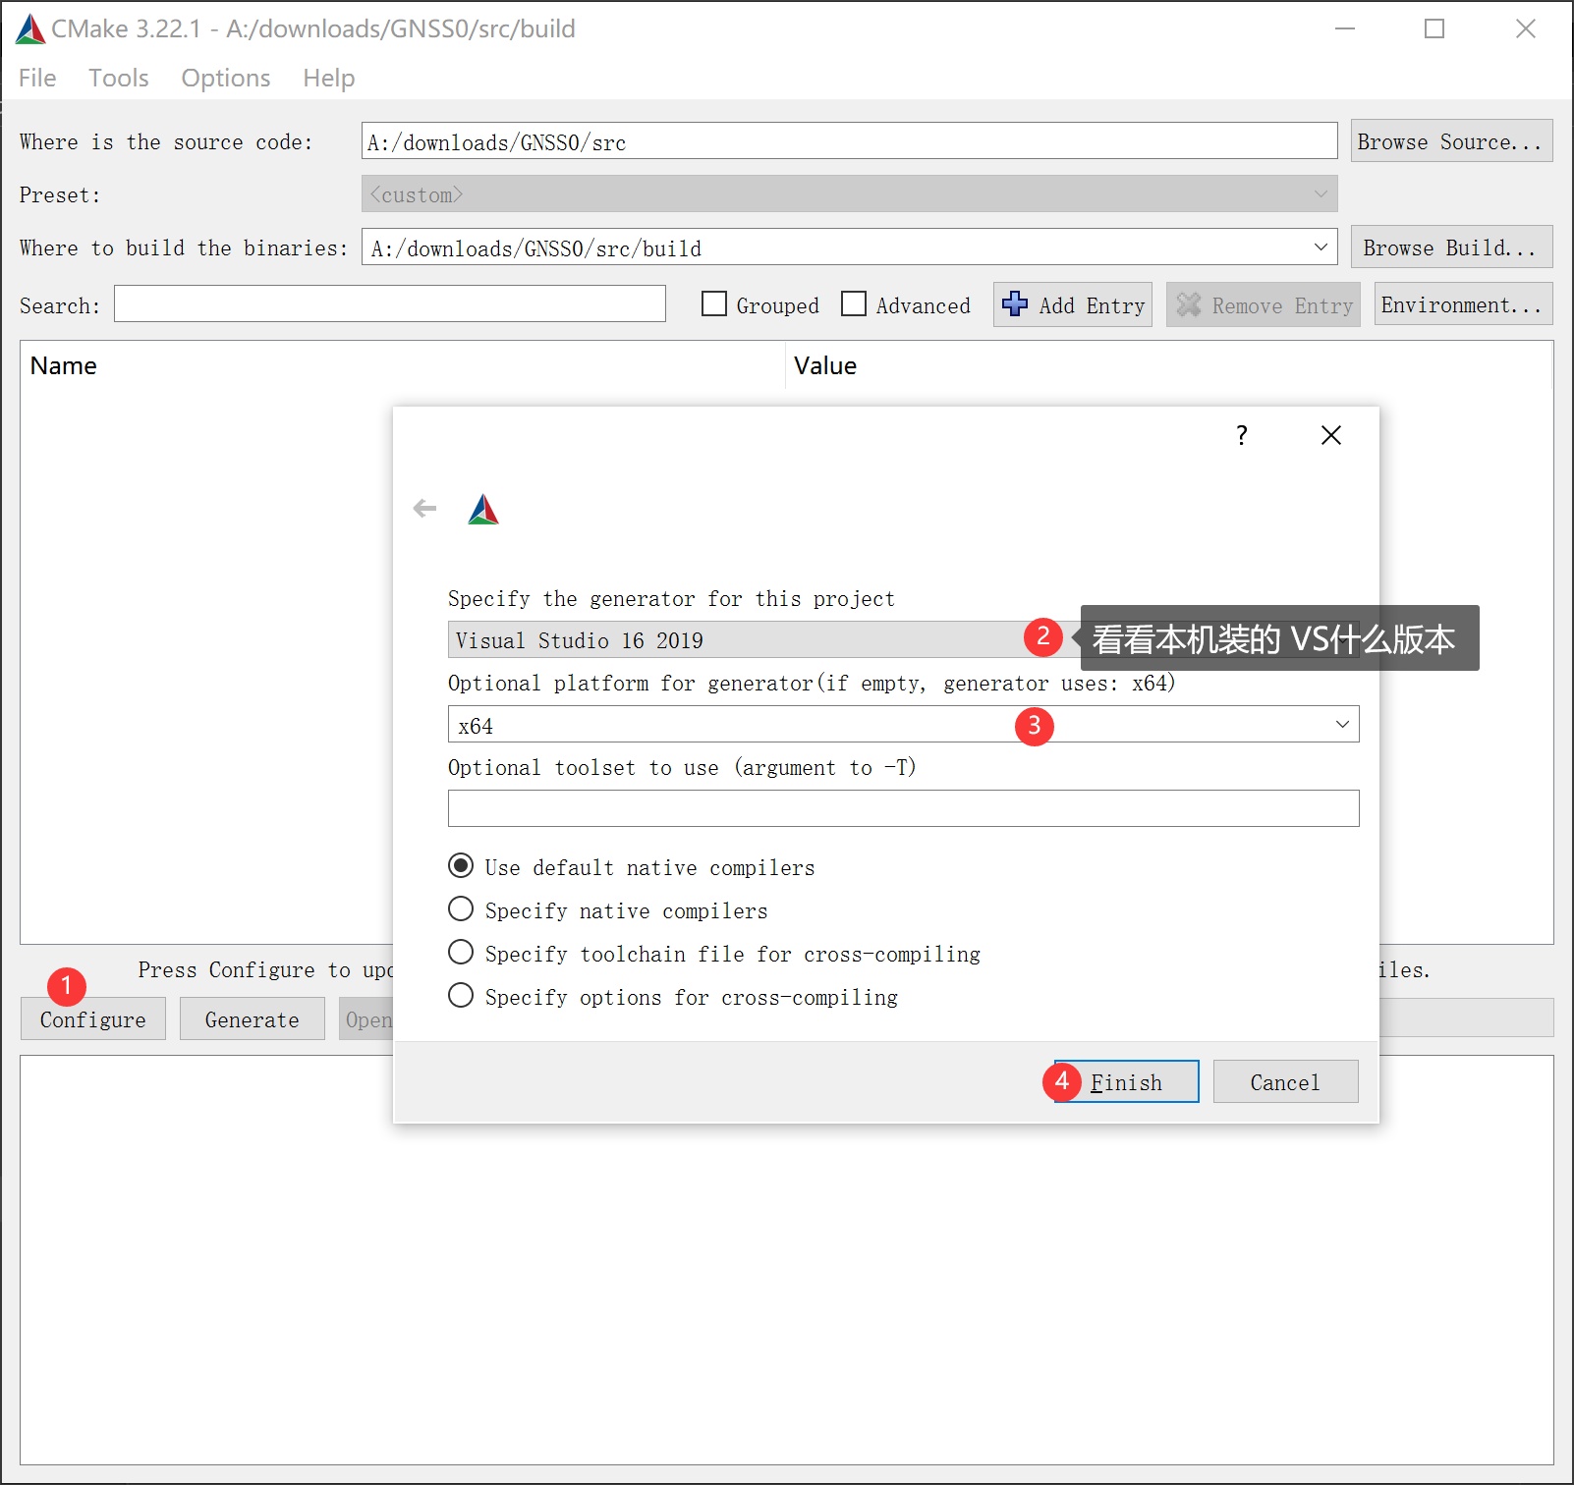
Task: Close the generator dialog with X
Action: tap(1331, 435)
